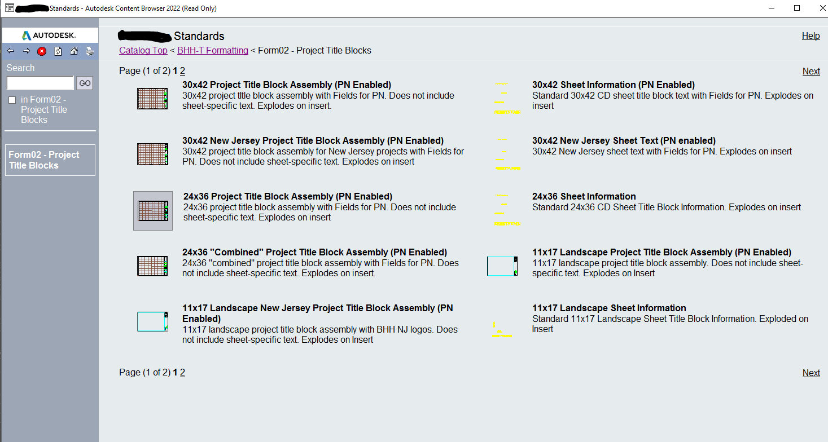Enable search only in Form02 Project Title Blocks
Viewport: 828px width, 442px height.
12,100
